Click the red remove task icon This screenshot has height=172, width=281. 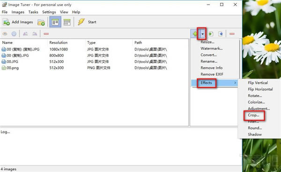point(232,34)
